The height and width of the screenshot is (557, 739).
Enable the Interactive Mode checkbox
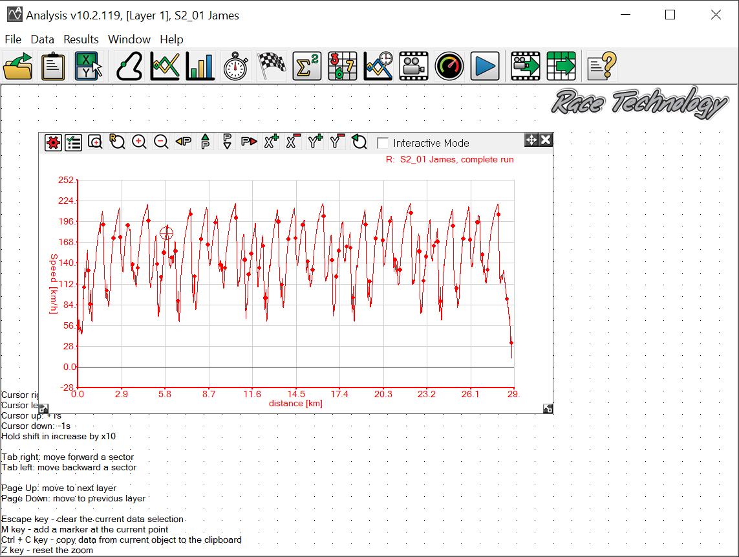click(383, 143)
